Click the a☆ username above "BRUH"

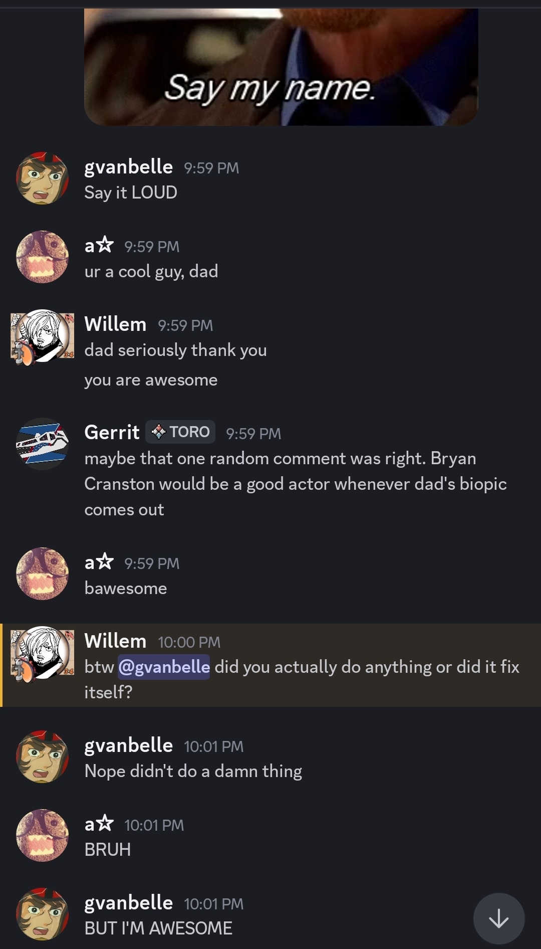[99, 824]
